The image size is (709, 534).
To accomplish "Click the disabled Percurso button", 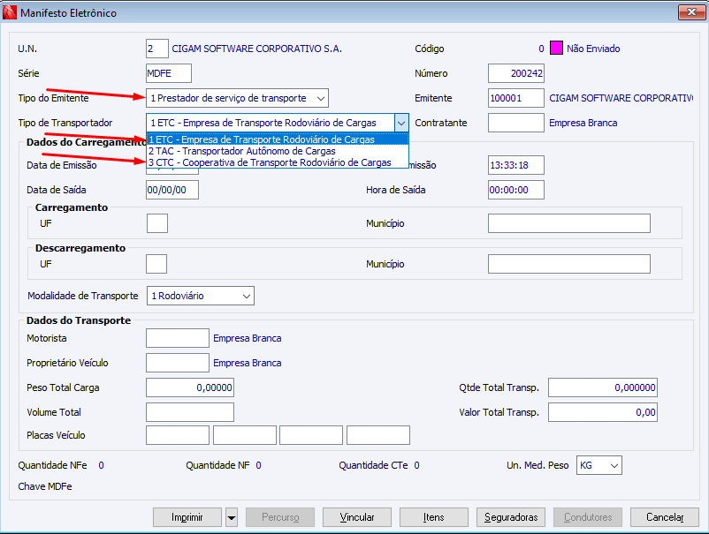I will point(280,517).
